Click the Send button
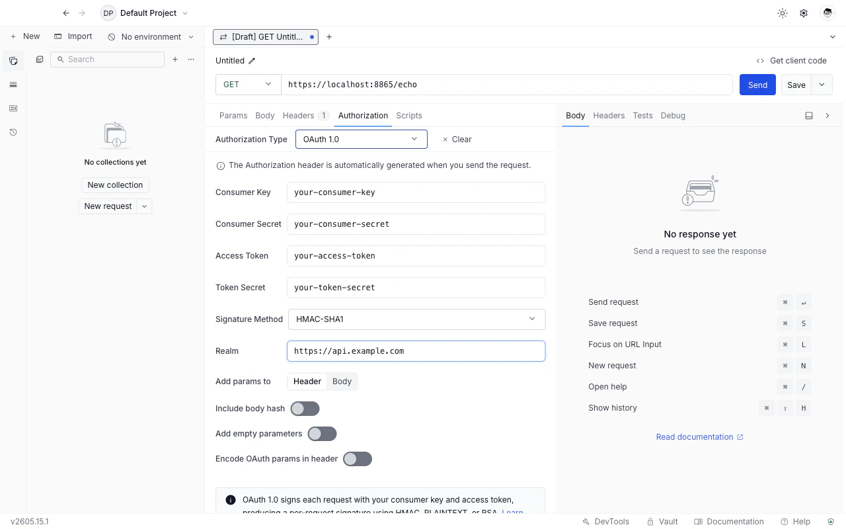 [x=757, y=85]
